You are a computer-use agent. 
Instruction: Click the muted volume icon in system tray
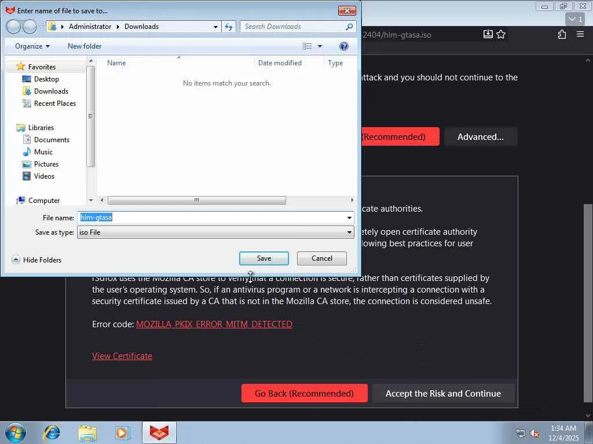pyautogui.click(x=535, y=434)
